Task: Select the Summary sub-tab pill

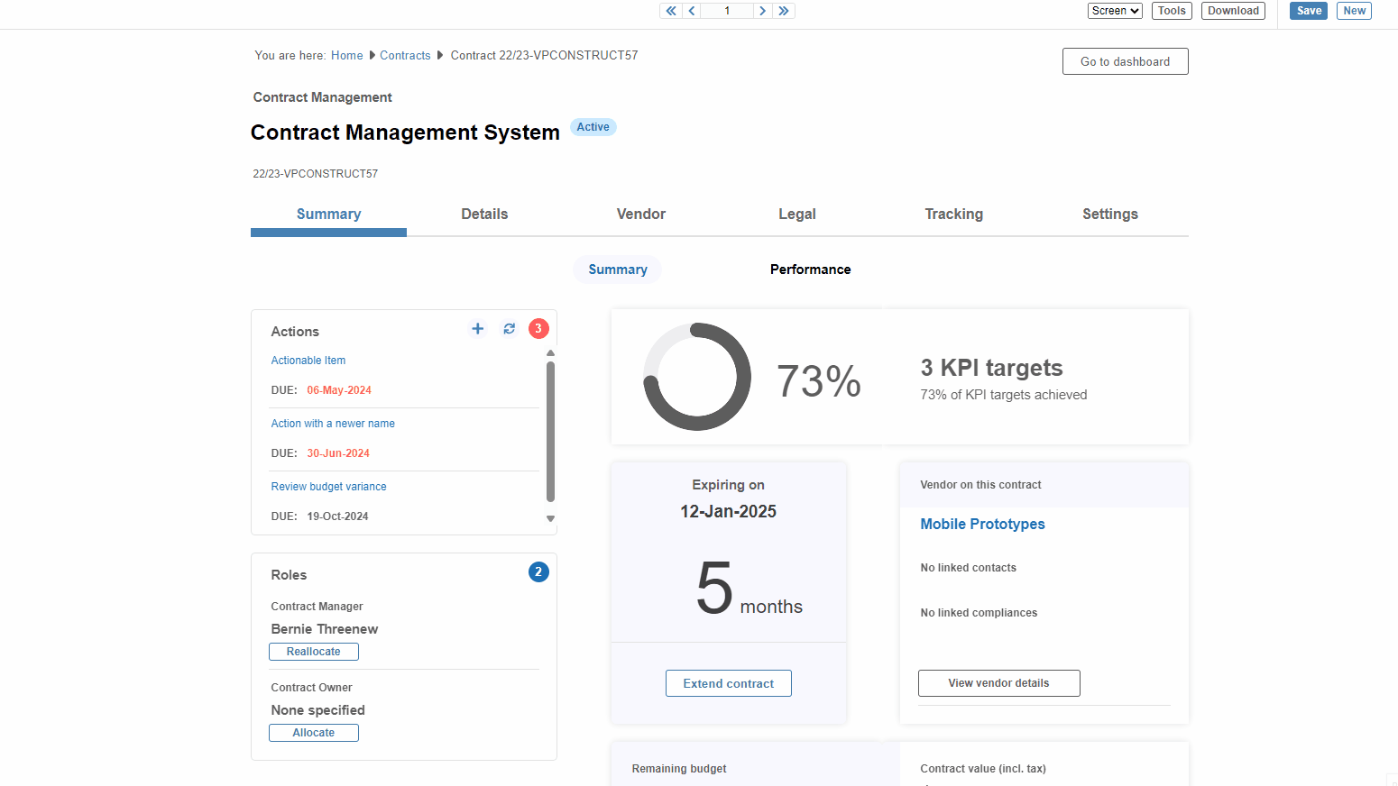Action: click(x=618, y=270)
